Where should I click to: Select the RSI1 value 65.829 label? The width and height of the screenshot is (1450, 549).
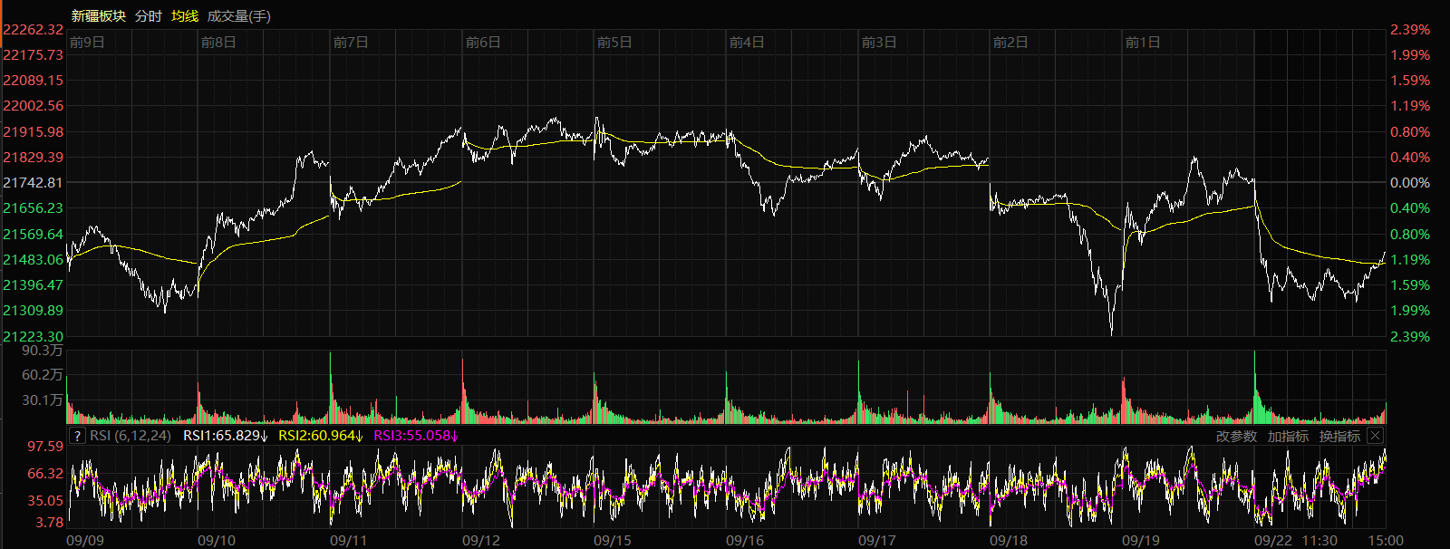coord(226,436)
